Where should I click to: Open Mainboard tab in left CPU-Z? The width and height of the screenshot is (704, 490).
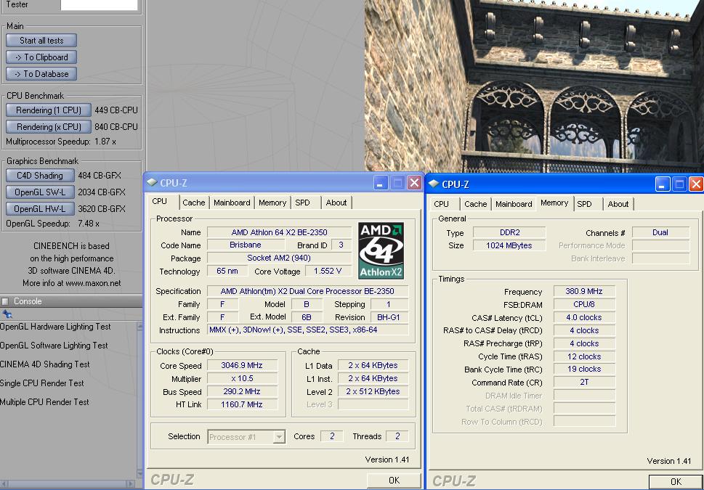(x=232, y=203)
